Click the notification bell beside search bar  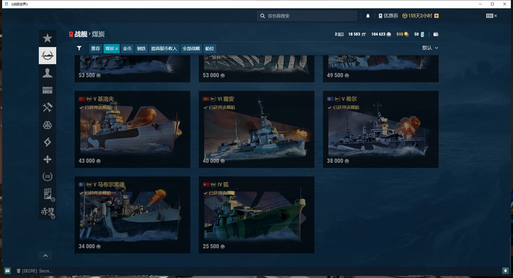point(368,16)
